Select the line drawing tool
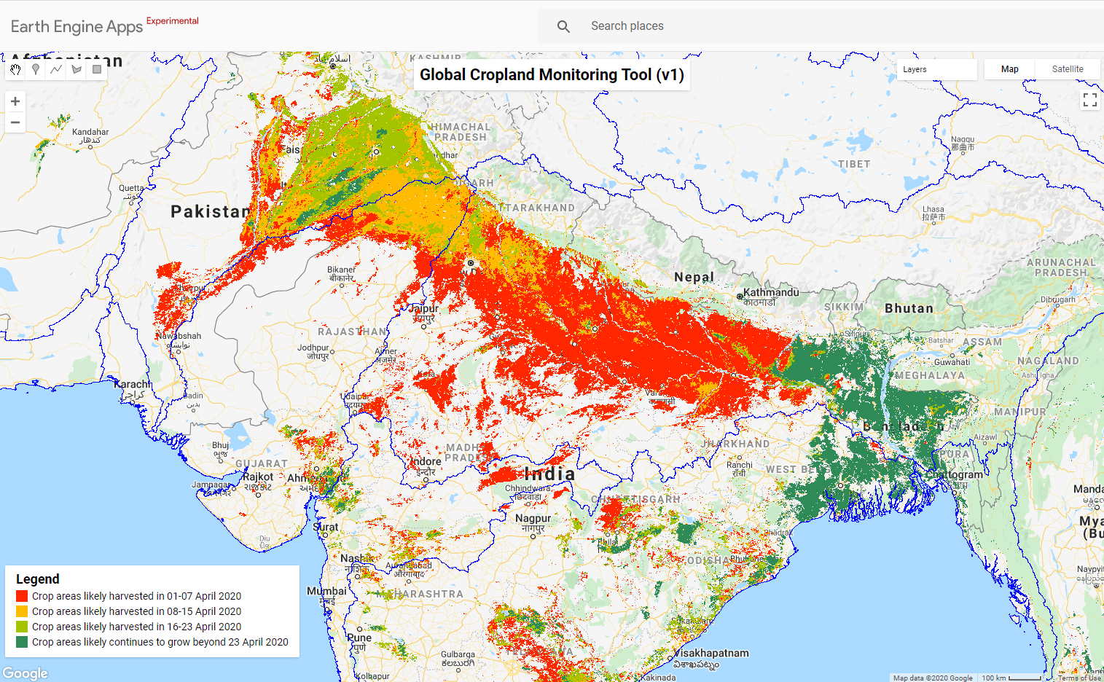The width and height of the screenshot is (1104, 682). [x=55, y=70]
